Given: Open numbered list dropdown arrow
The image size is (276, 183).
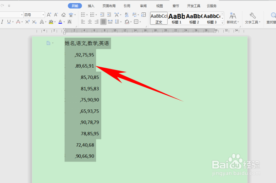Looking at the screenshot, I should (96, 15).
